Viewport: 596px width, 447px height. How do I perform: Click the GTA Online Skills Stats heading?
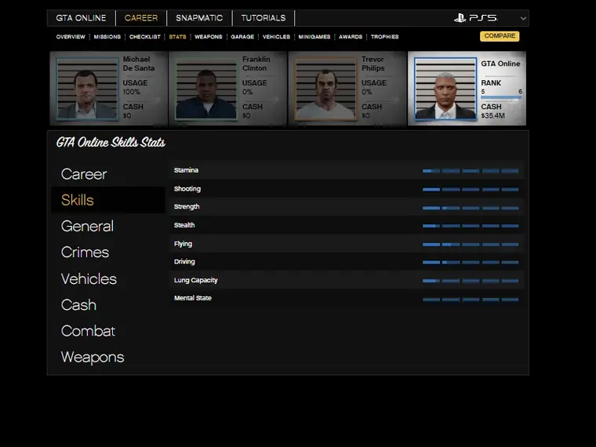[111, 143]
